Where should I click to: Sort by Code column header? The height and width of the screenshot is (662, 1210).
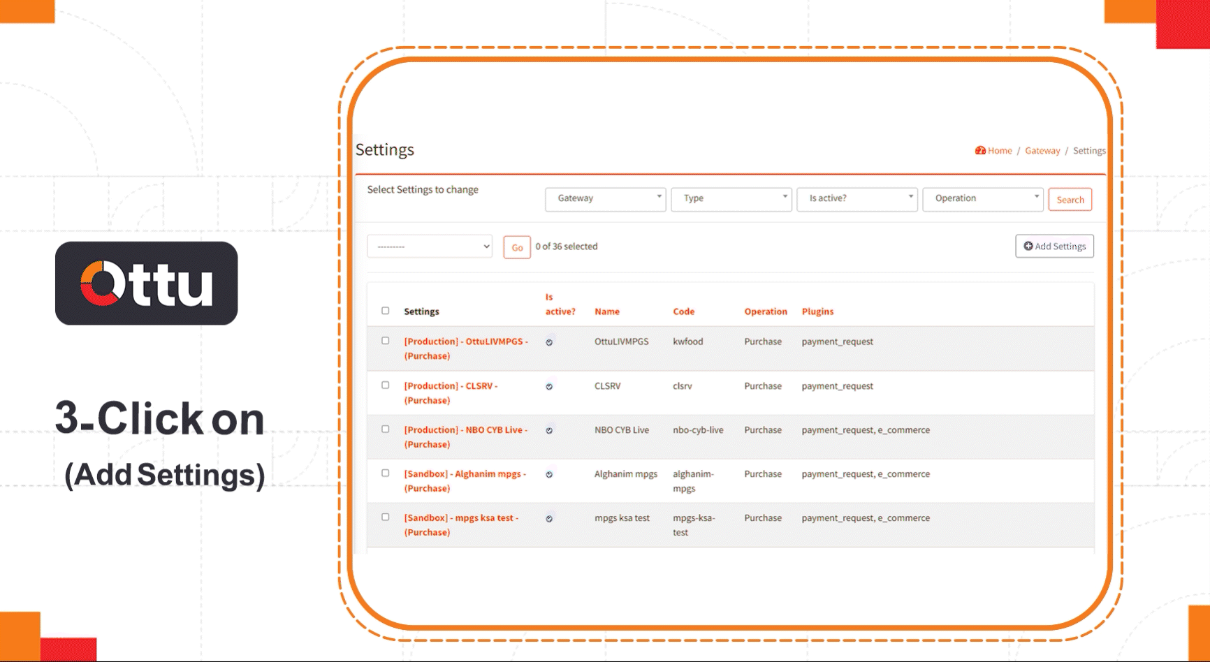point(684,311)
